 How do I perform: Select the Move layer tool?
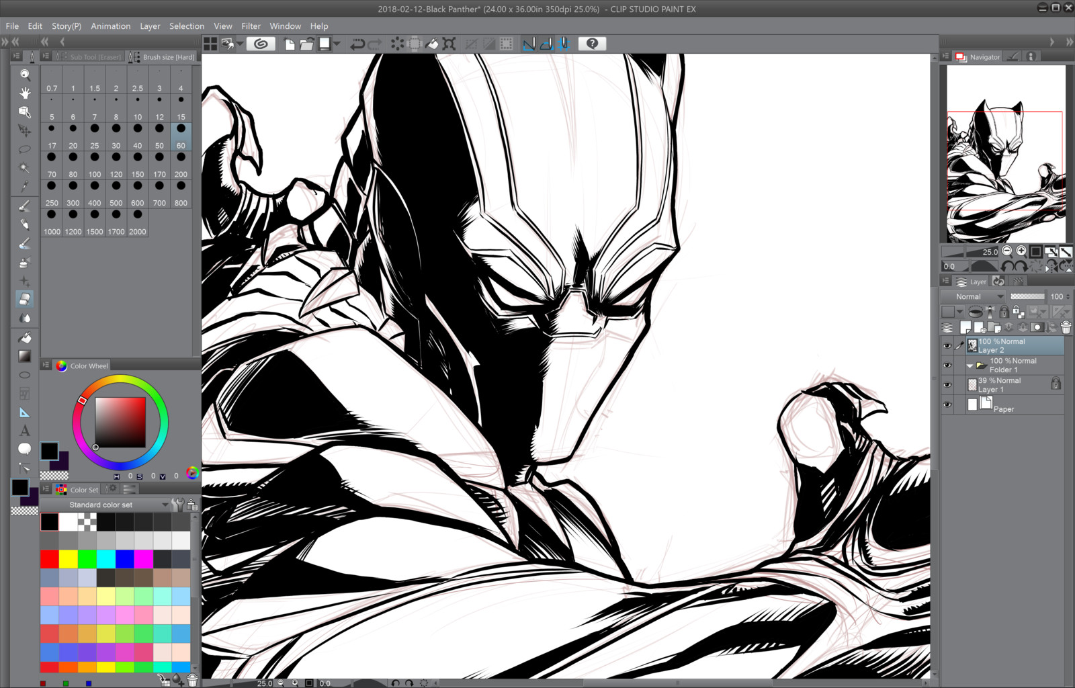(25, 130)
